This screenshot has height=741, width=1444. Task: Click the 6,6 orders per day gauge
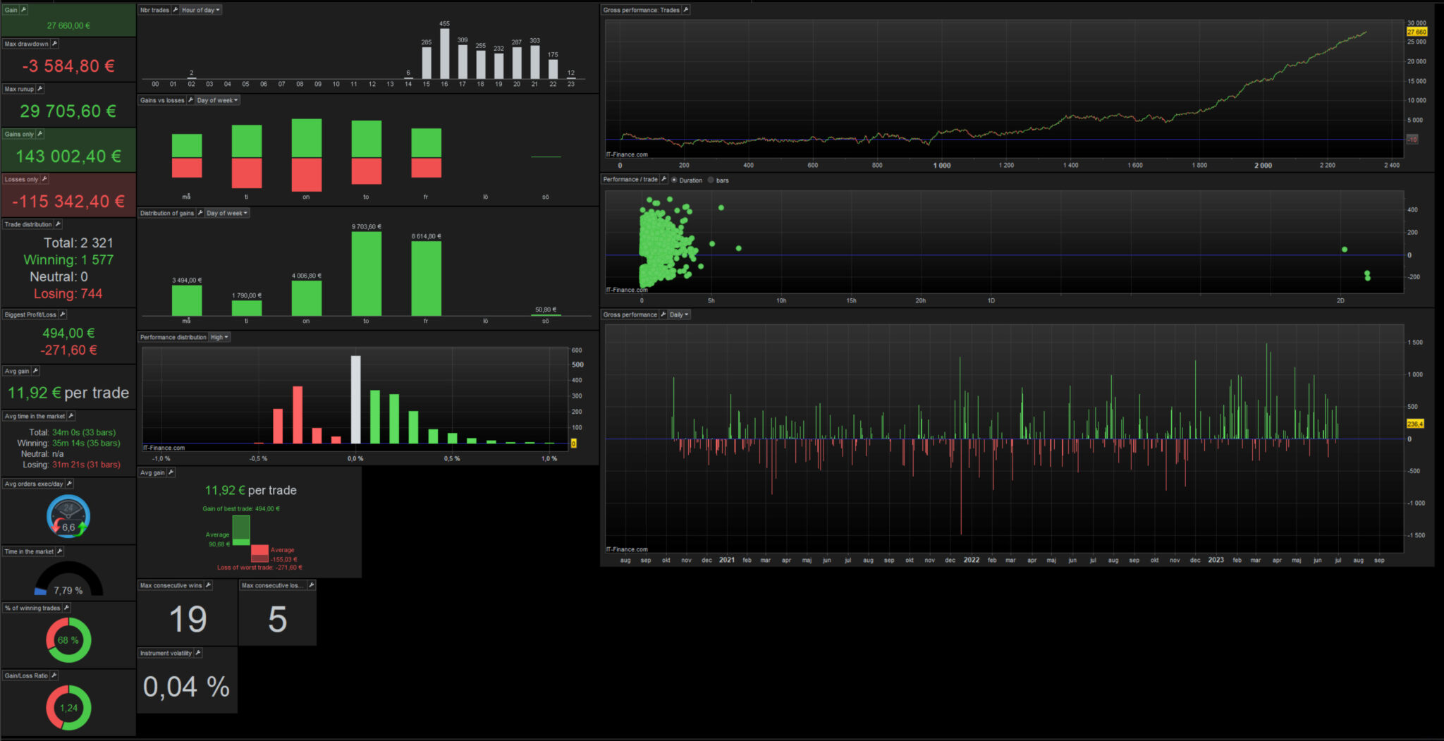(68, 516)
